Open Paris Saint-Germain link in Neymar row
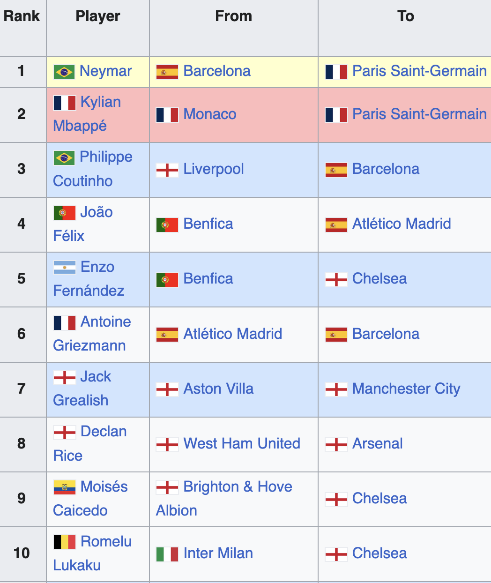The image size is (491, 583). point(419,71)
